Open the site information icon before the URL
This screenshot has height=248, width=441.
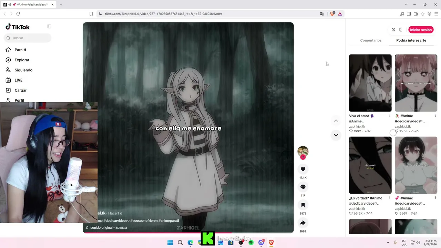point(100,14)
